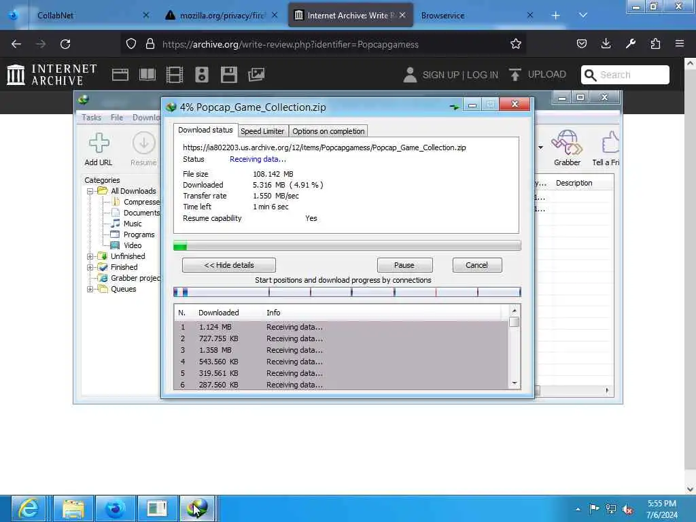Select connection row 3 with 1.358 MB

(341, 350)
